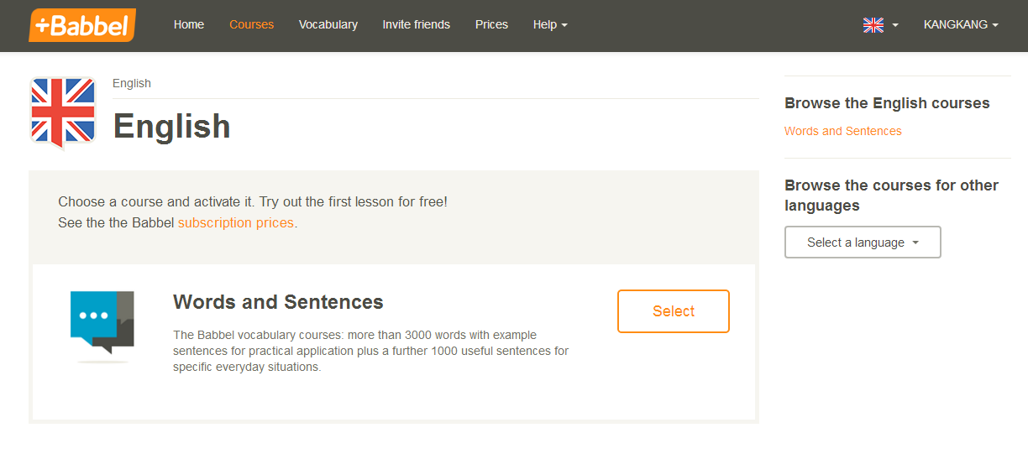
Task: Click the large English flag badge
Action: 63,112
